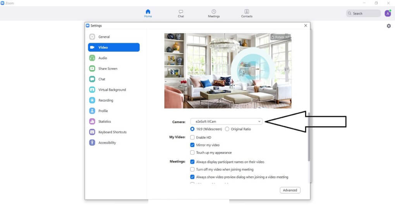Uncheck Mirror my video

[x=192, y=145]
